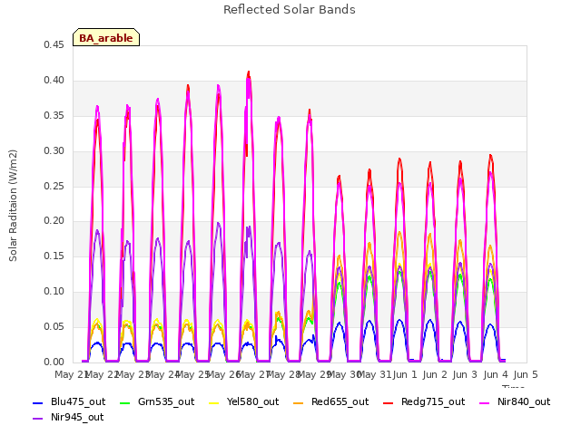581x435 pixels.
Task: Click the Jun 1 x-axis date label
Action: coord(405,374)
